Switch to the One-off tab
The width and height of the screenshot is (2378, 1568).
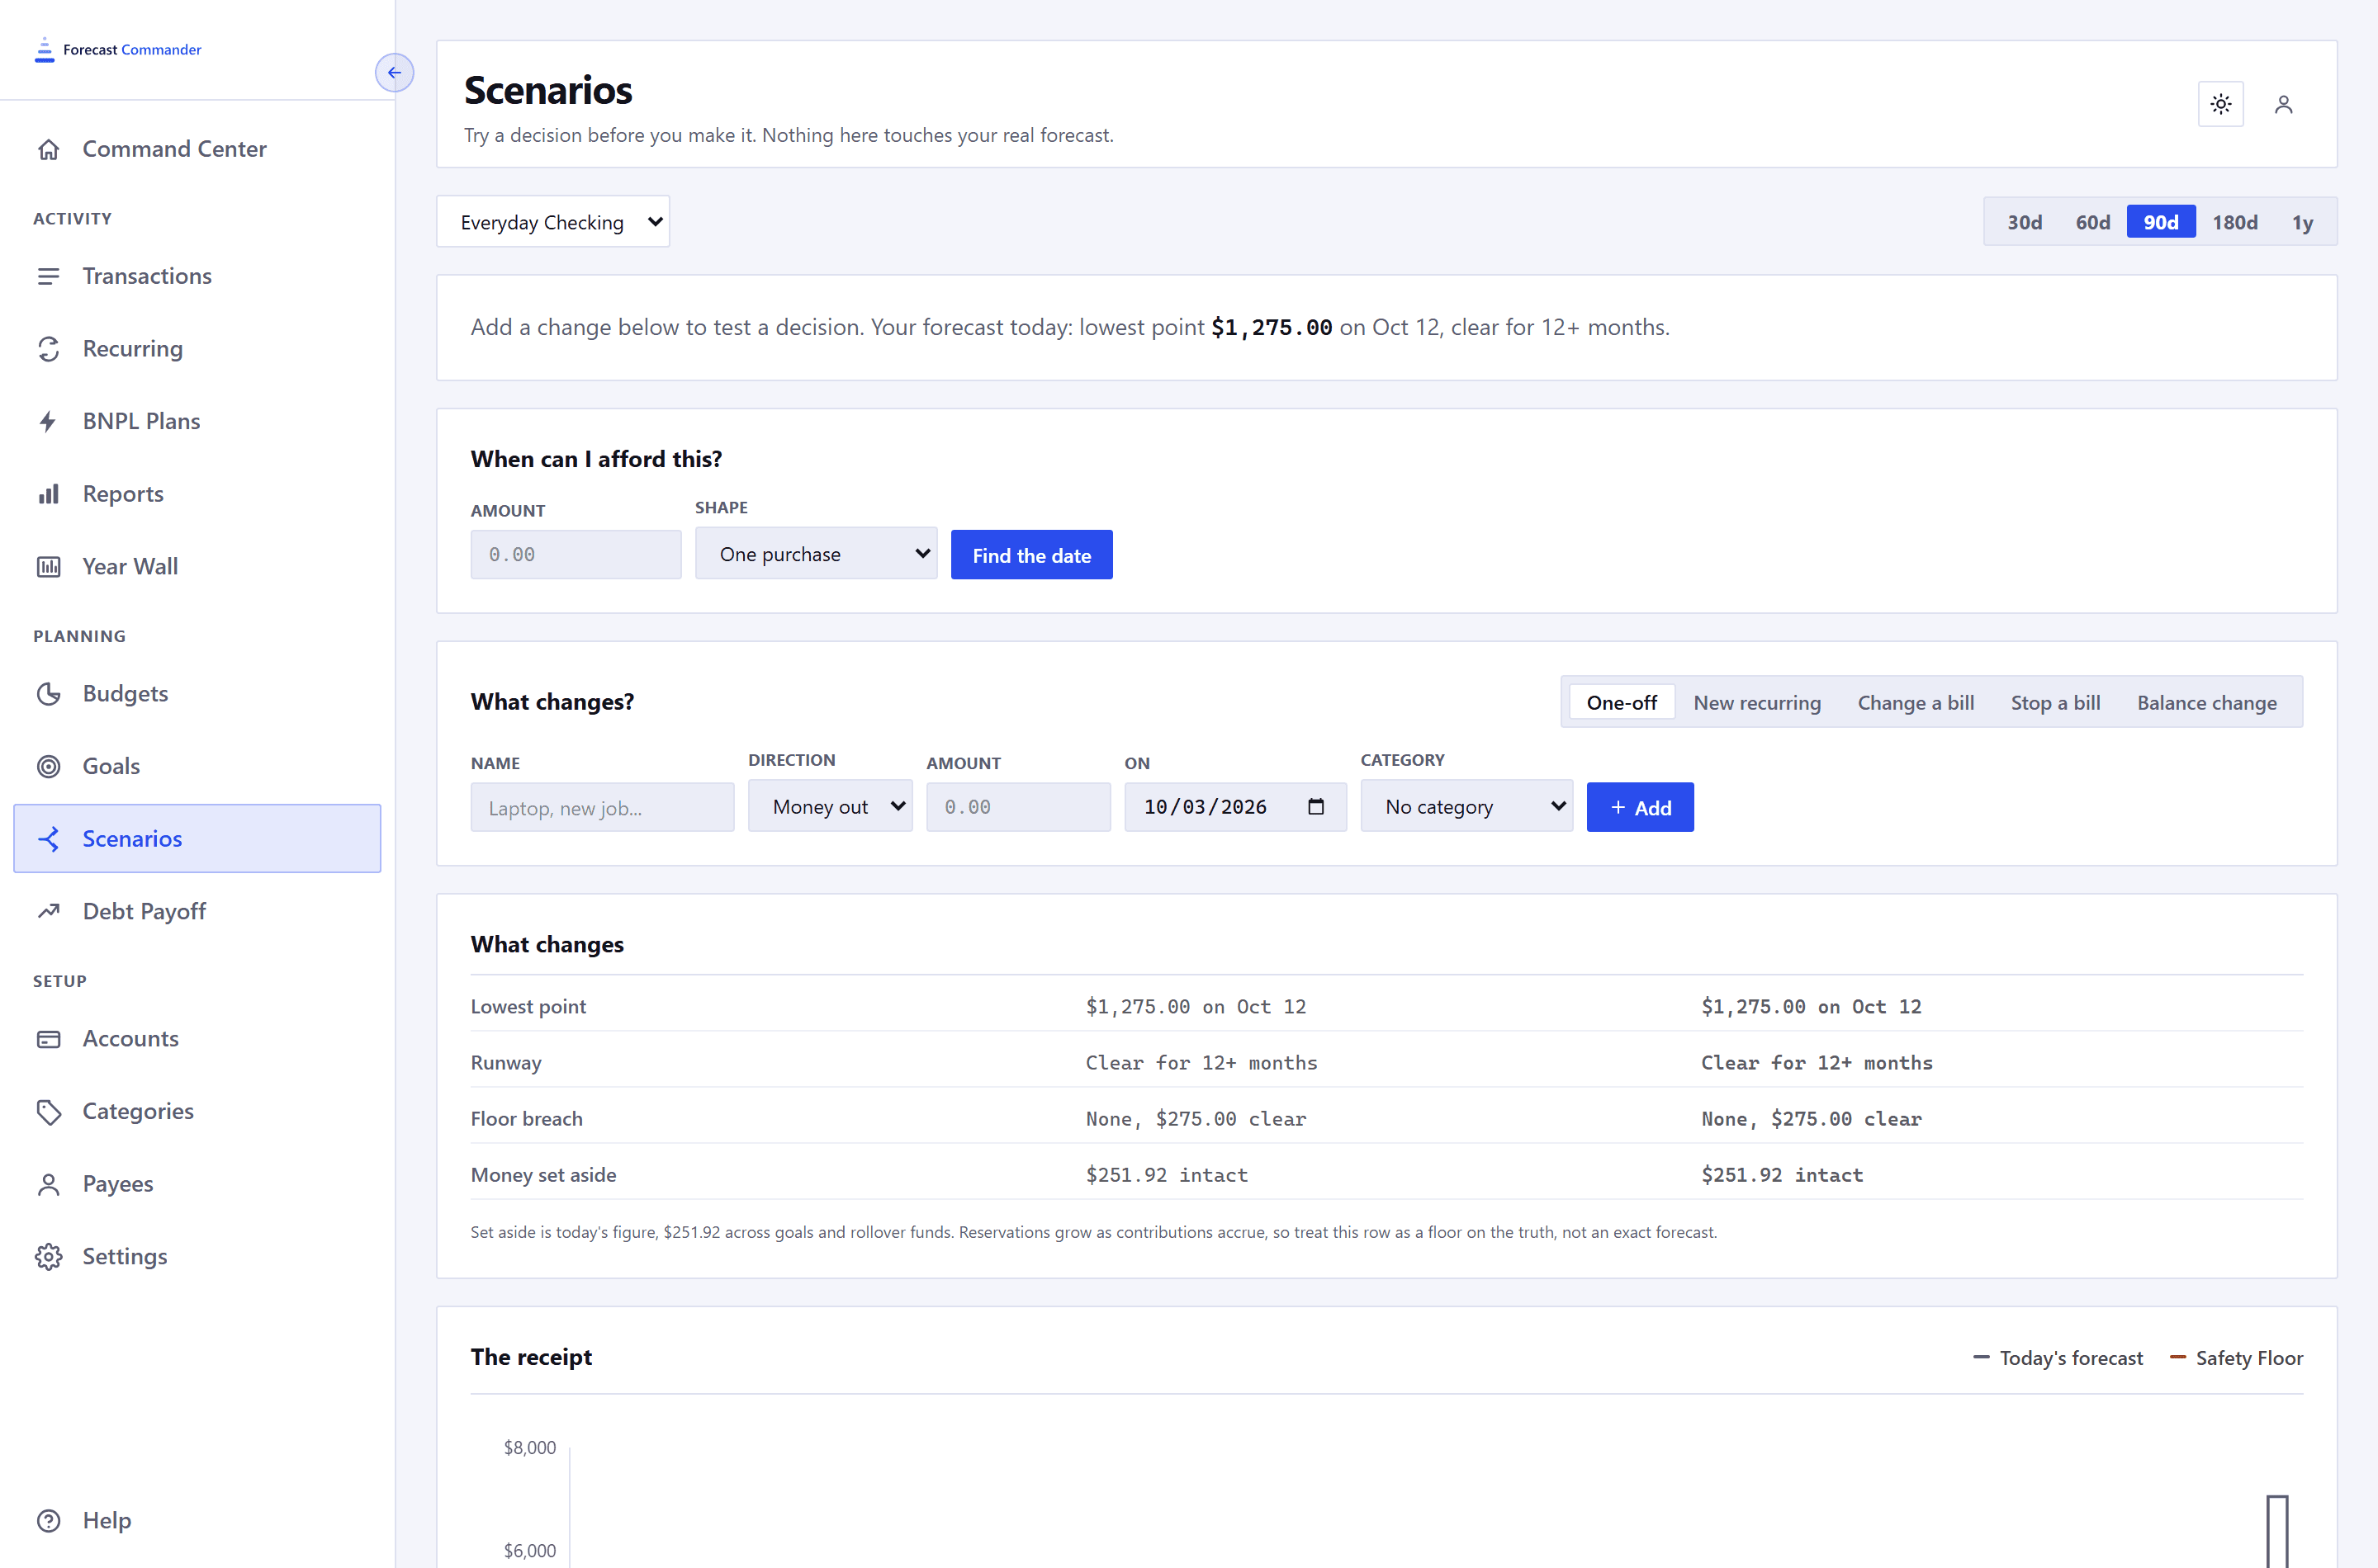[x=1621, y=703]
